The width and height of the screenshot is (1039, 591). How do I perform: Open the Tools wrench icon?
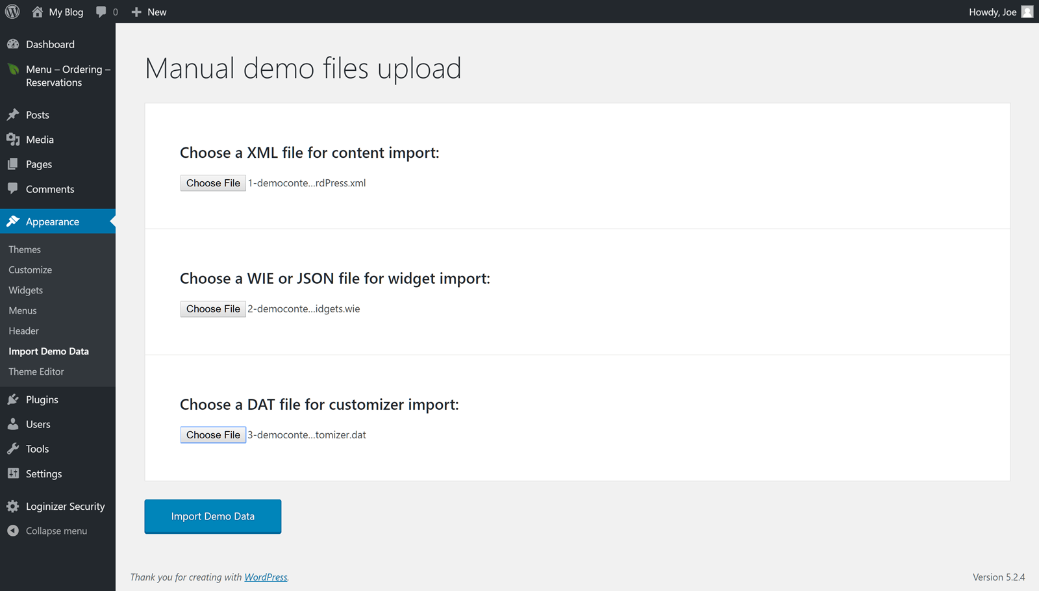(13, 449)
